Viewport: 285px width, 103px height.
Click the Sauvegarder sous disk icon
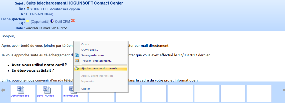(77, 55)
